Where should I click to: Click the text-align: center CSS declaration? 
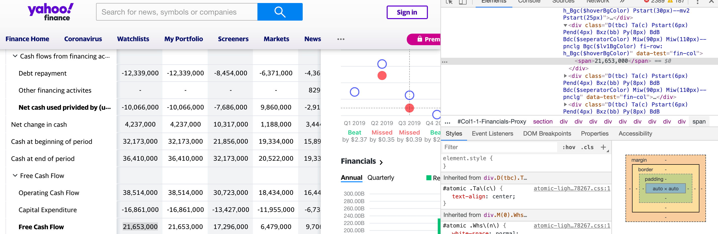coord(483,197)
